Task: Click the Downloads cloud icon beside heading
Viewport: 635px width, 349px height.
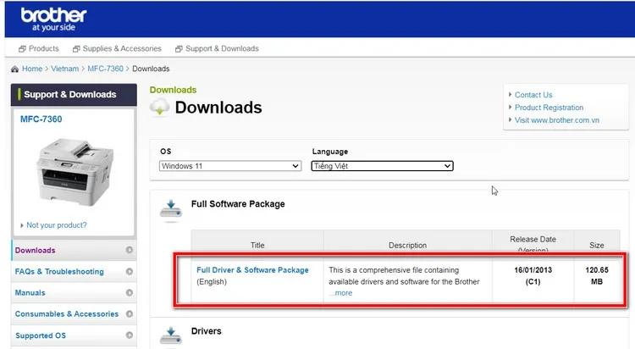Action: (159, 108)
